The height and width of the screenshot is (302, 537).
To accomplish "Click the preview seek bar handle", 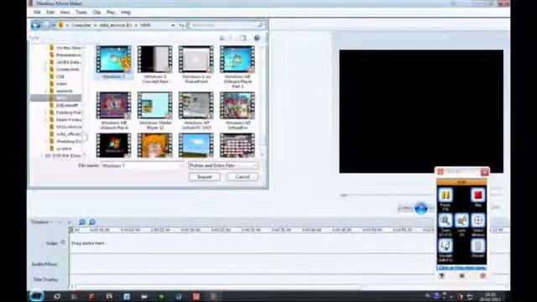I will tap(344, 195).
